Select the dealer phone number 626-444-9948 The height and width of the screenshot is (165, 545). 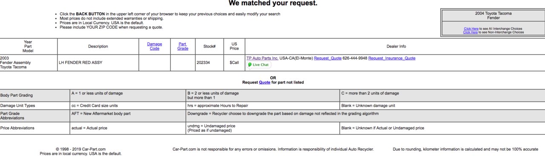coord(355,58)
